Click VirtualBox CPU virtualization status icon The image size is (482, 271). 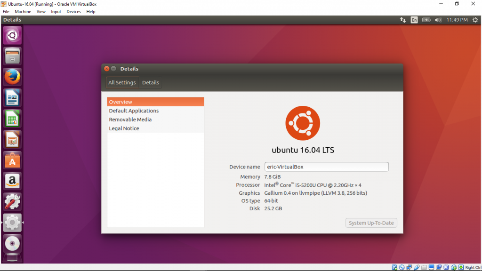[446, 267]
